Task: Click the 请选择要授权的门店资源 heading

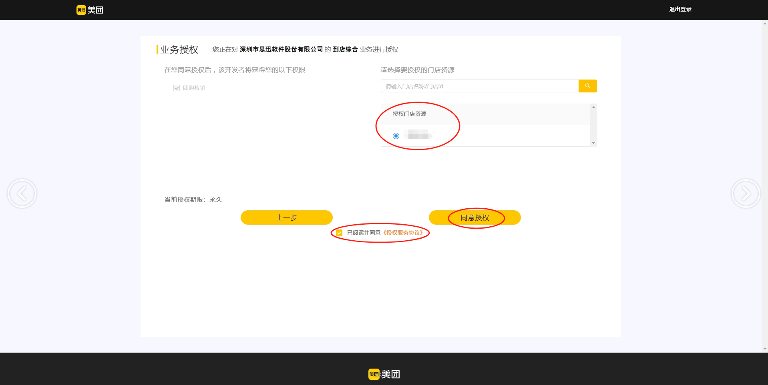Action: (x=417, y=70)
